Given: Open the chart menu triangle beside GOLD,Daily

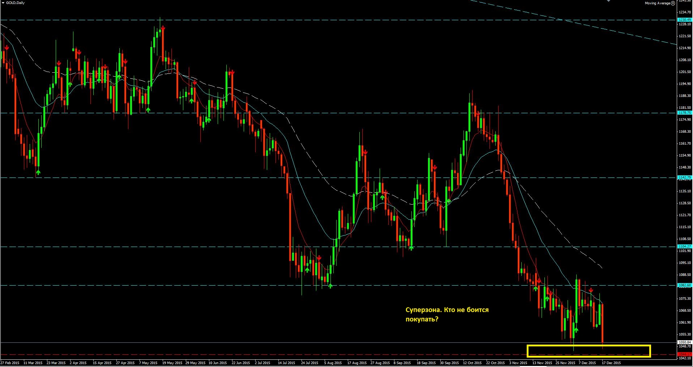Looking at the screenshot, I should tap(3, 3).
